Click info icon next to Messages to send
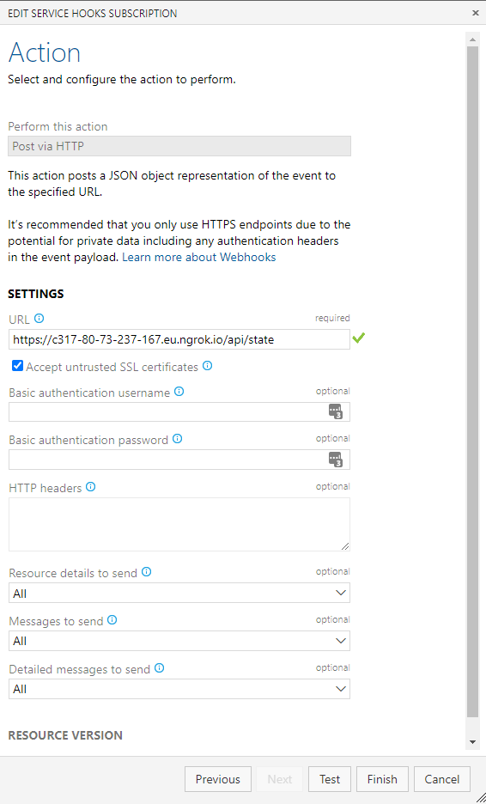 [112, 620]
